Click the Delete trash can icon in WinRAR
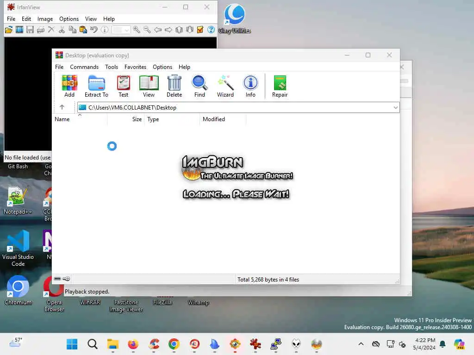The height and width of the screenshot is (355, 474). point(175,83)
